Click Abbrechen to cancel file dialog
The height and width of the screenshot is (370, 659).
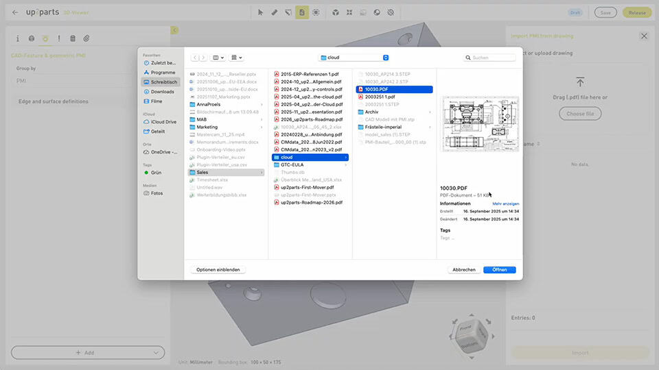[464, 270]
